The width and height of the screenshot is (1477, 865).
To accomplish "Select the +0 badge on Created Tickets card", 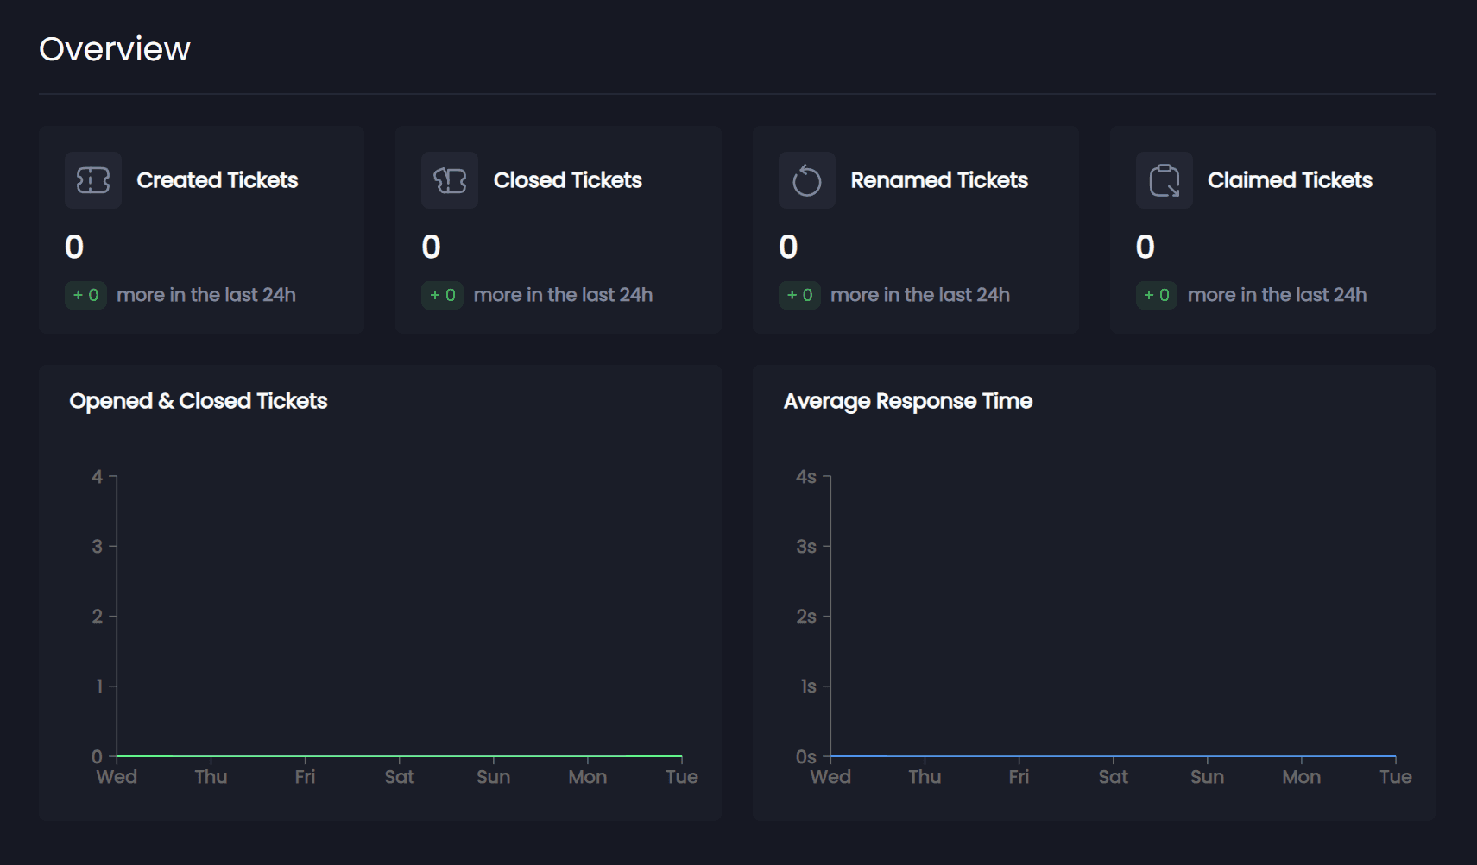I will pos(85,295).
